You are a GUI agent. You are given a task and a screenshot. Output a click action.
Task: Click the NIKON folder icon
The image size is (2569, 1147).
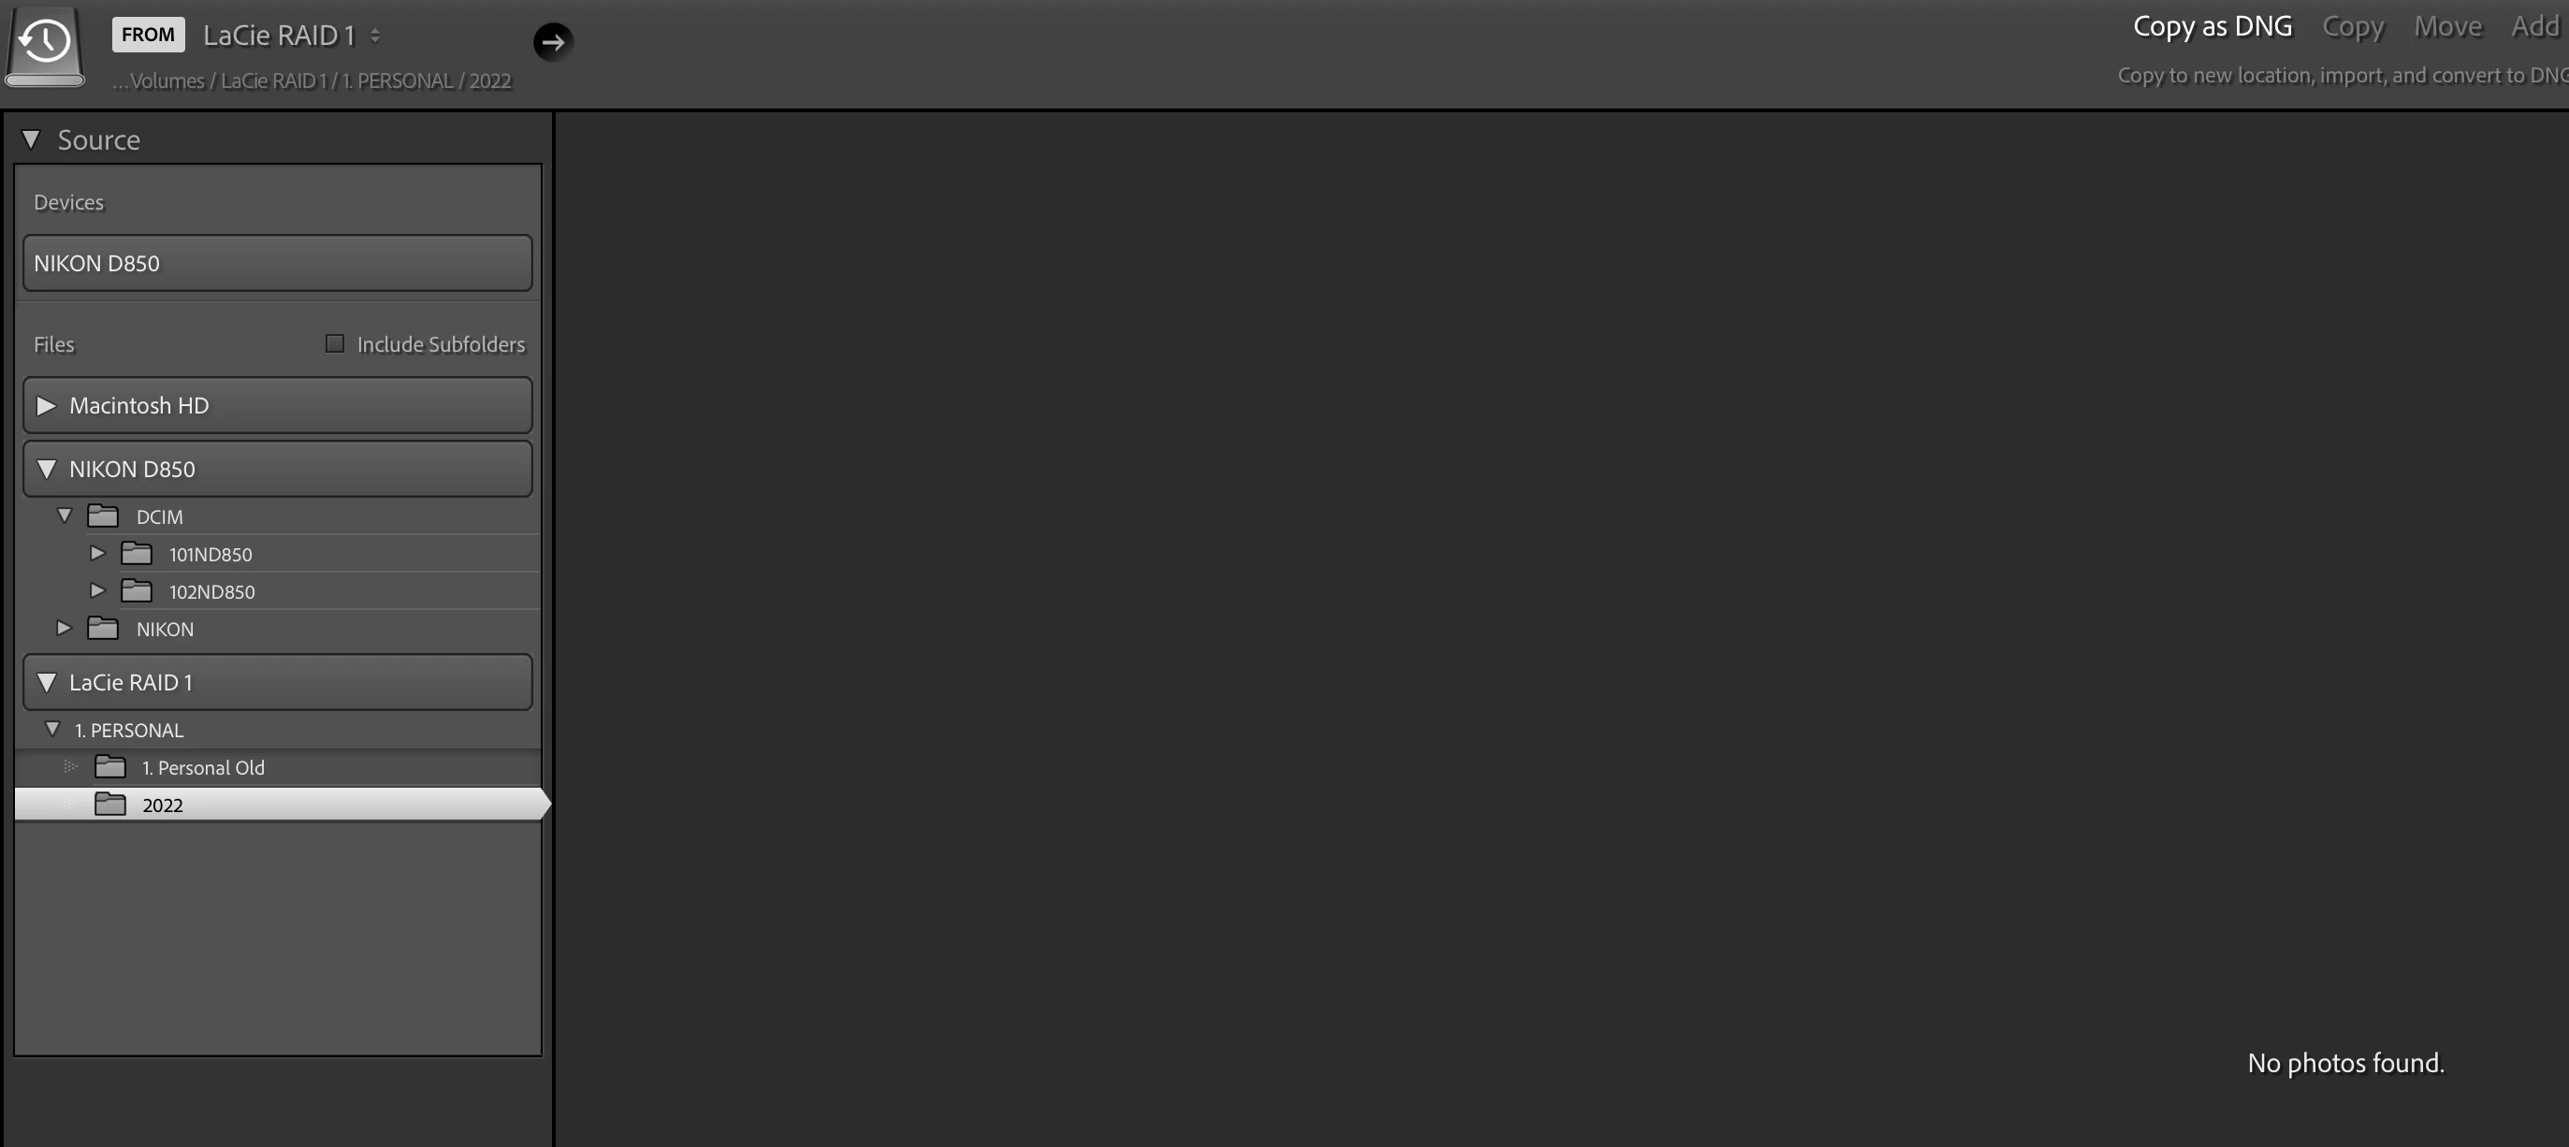click(x=103, y=629)
